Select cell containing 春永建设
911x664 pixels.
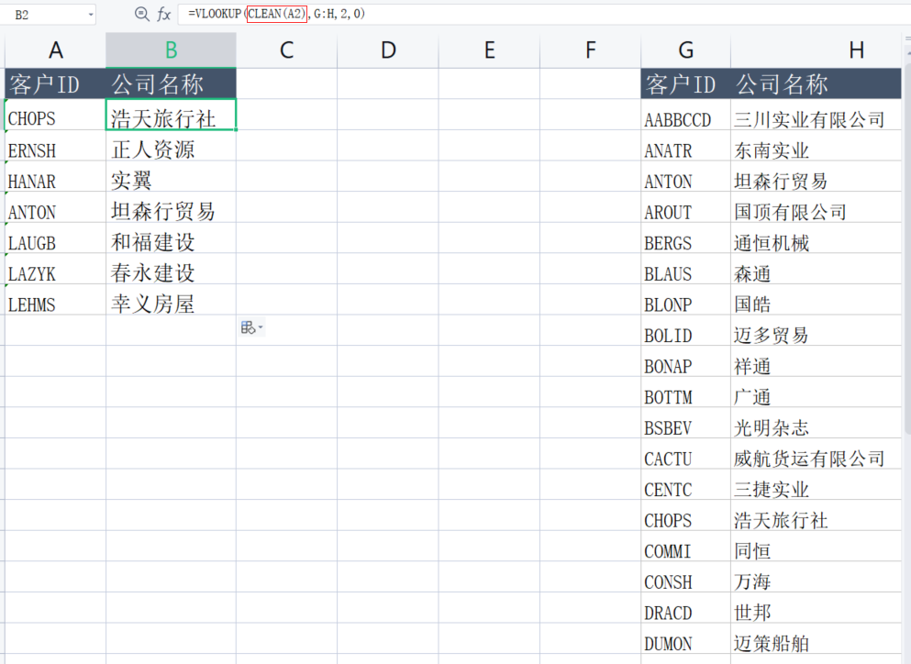point(171,269)
